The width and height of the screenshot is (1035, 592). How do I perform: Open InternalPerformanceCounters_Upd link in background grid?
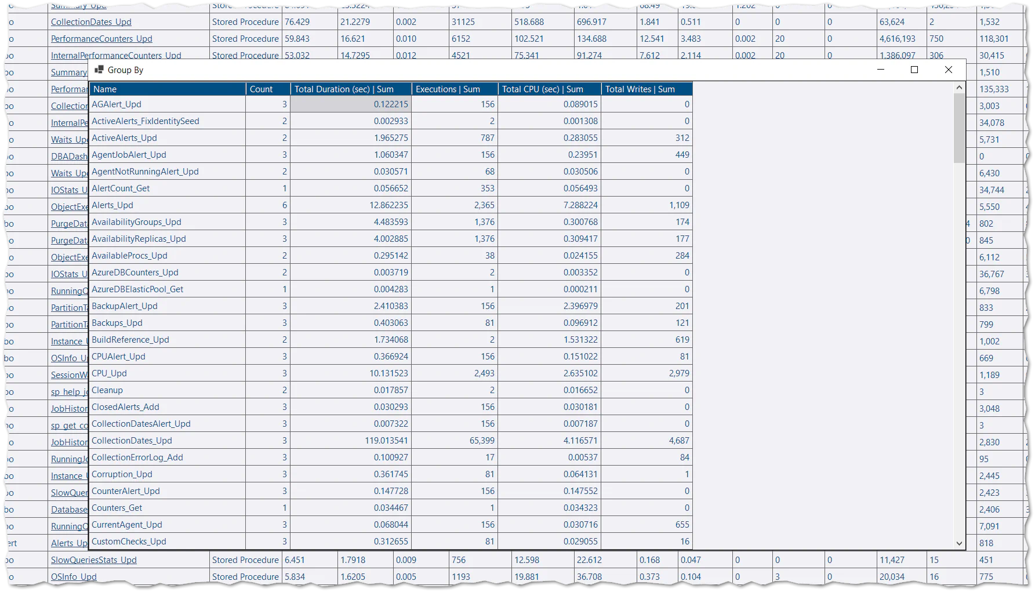116,55
